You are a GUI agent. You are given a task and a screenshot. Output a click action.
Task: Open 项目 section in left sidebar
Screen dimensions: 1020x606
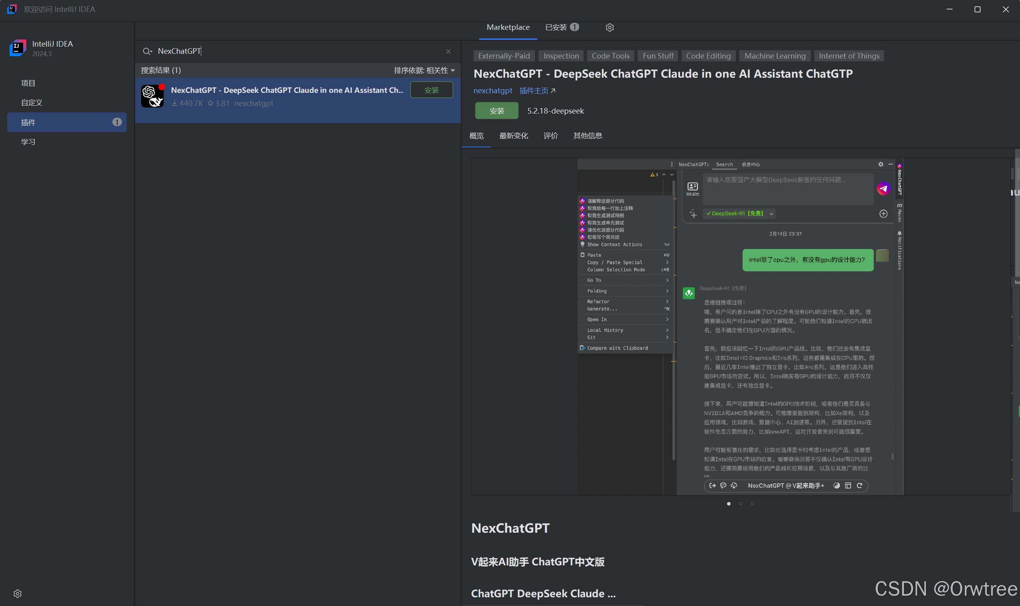(28, 83)
